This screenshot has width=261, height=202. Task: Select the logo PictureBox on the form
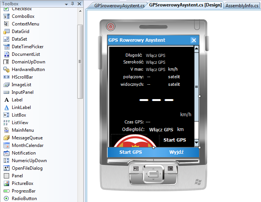(x=135, y=141)
